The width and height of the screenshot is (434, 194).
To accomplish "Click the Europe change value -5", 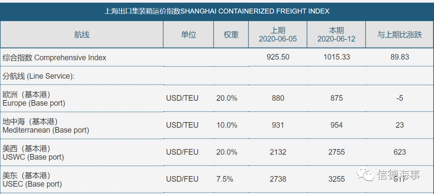I will tap(400, 98).
